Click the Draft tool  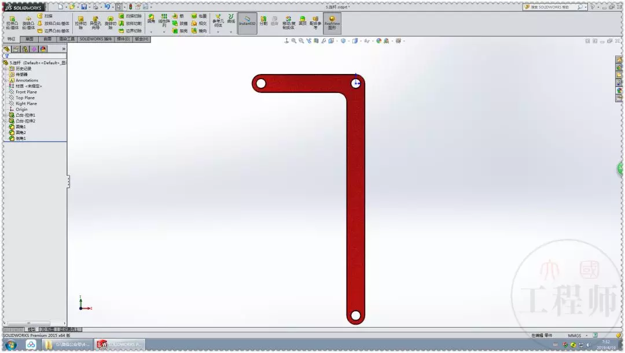point(179,24)
